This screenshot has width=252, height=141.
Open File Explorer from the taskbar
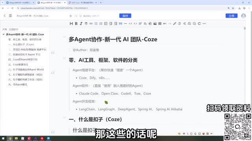coord(16,138)
